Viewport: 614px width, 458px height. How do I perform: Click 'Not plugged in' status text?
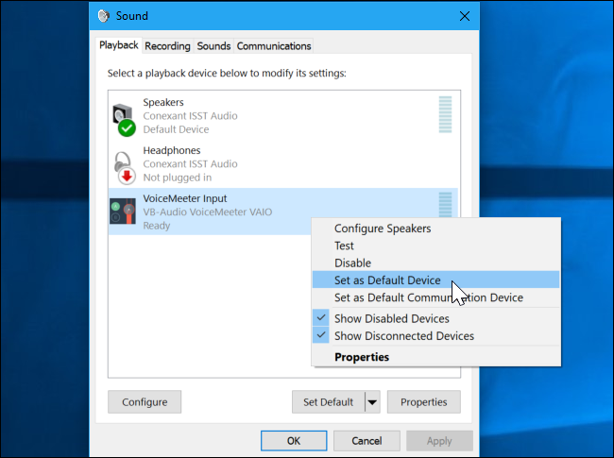point(178,178)
